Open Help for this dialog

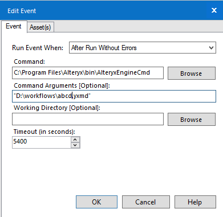point(195,202)
